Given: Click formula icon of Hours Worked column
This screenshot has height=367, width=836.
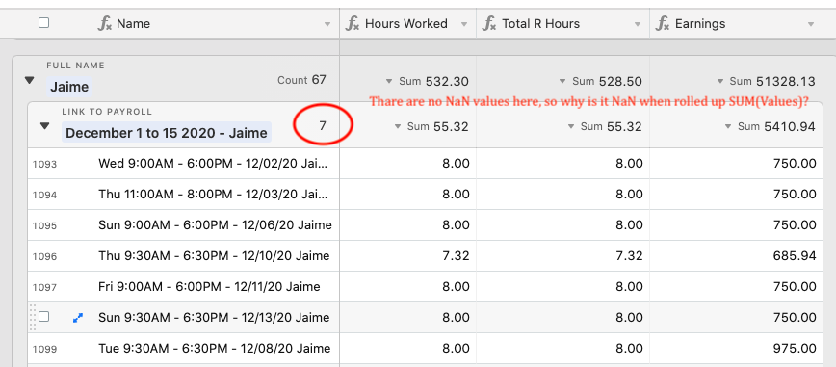Looking at the screenshot, I should 353,23.
